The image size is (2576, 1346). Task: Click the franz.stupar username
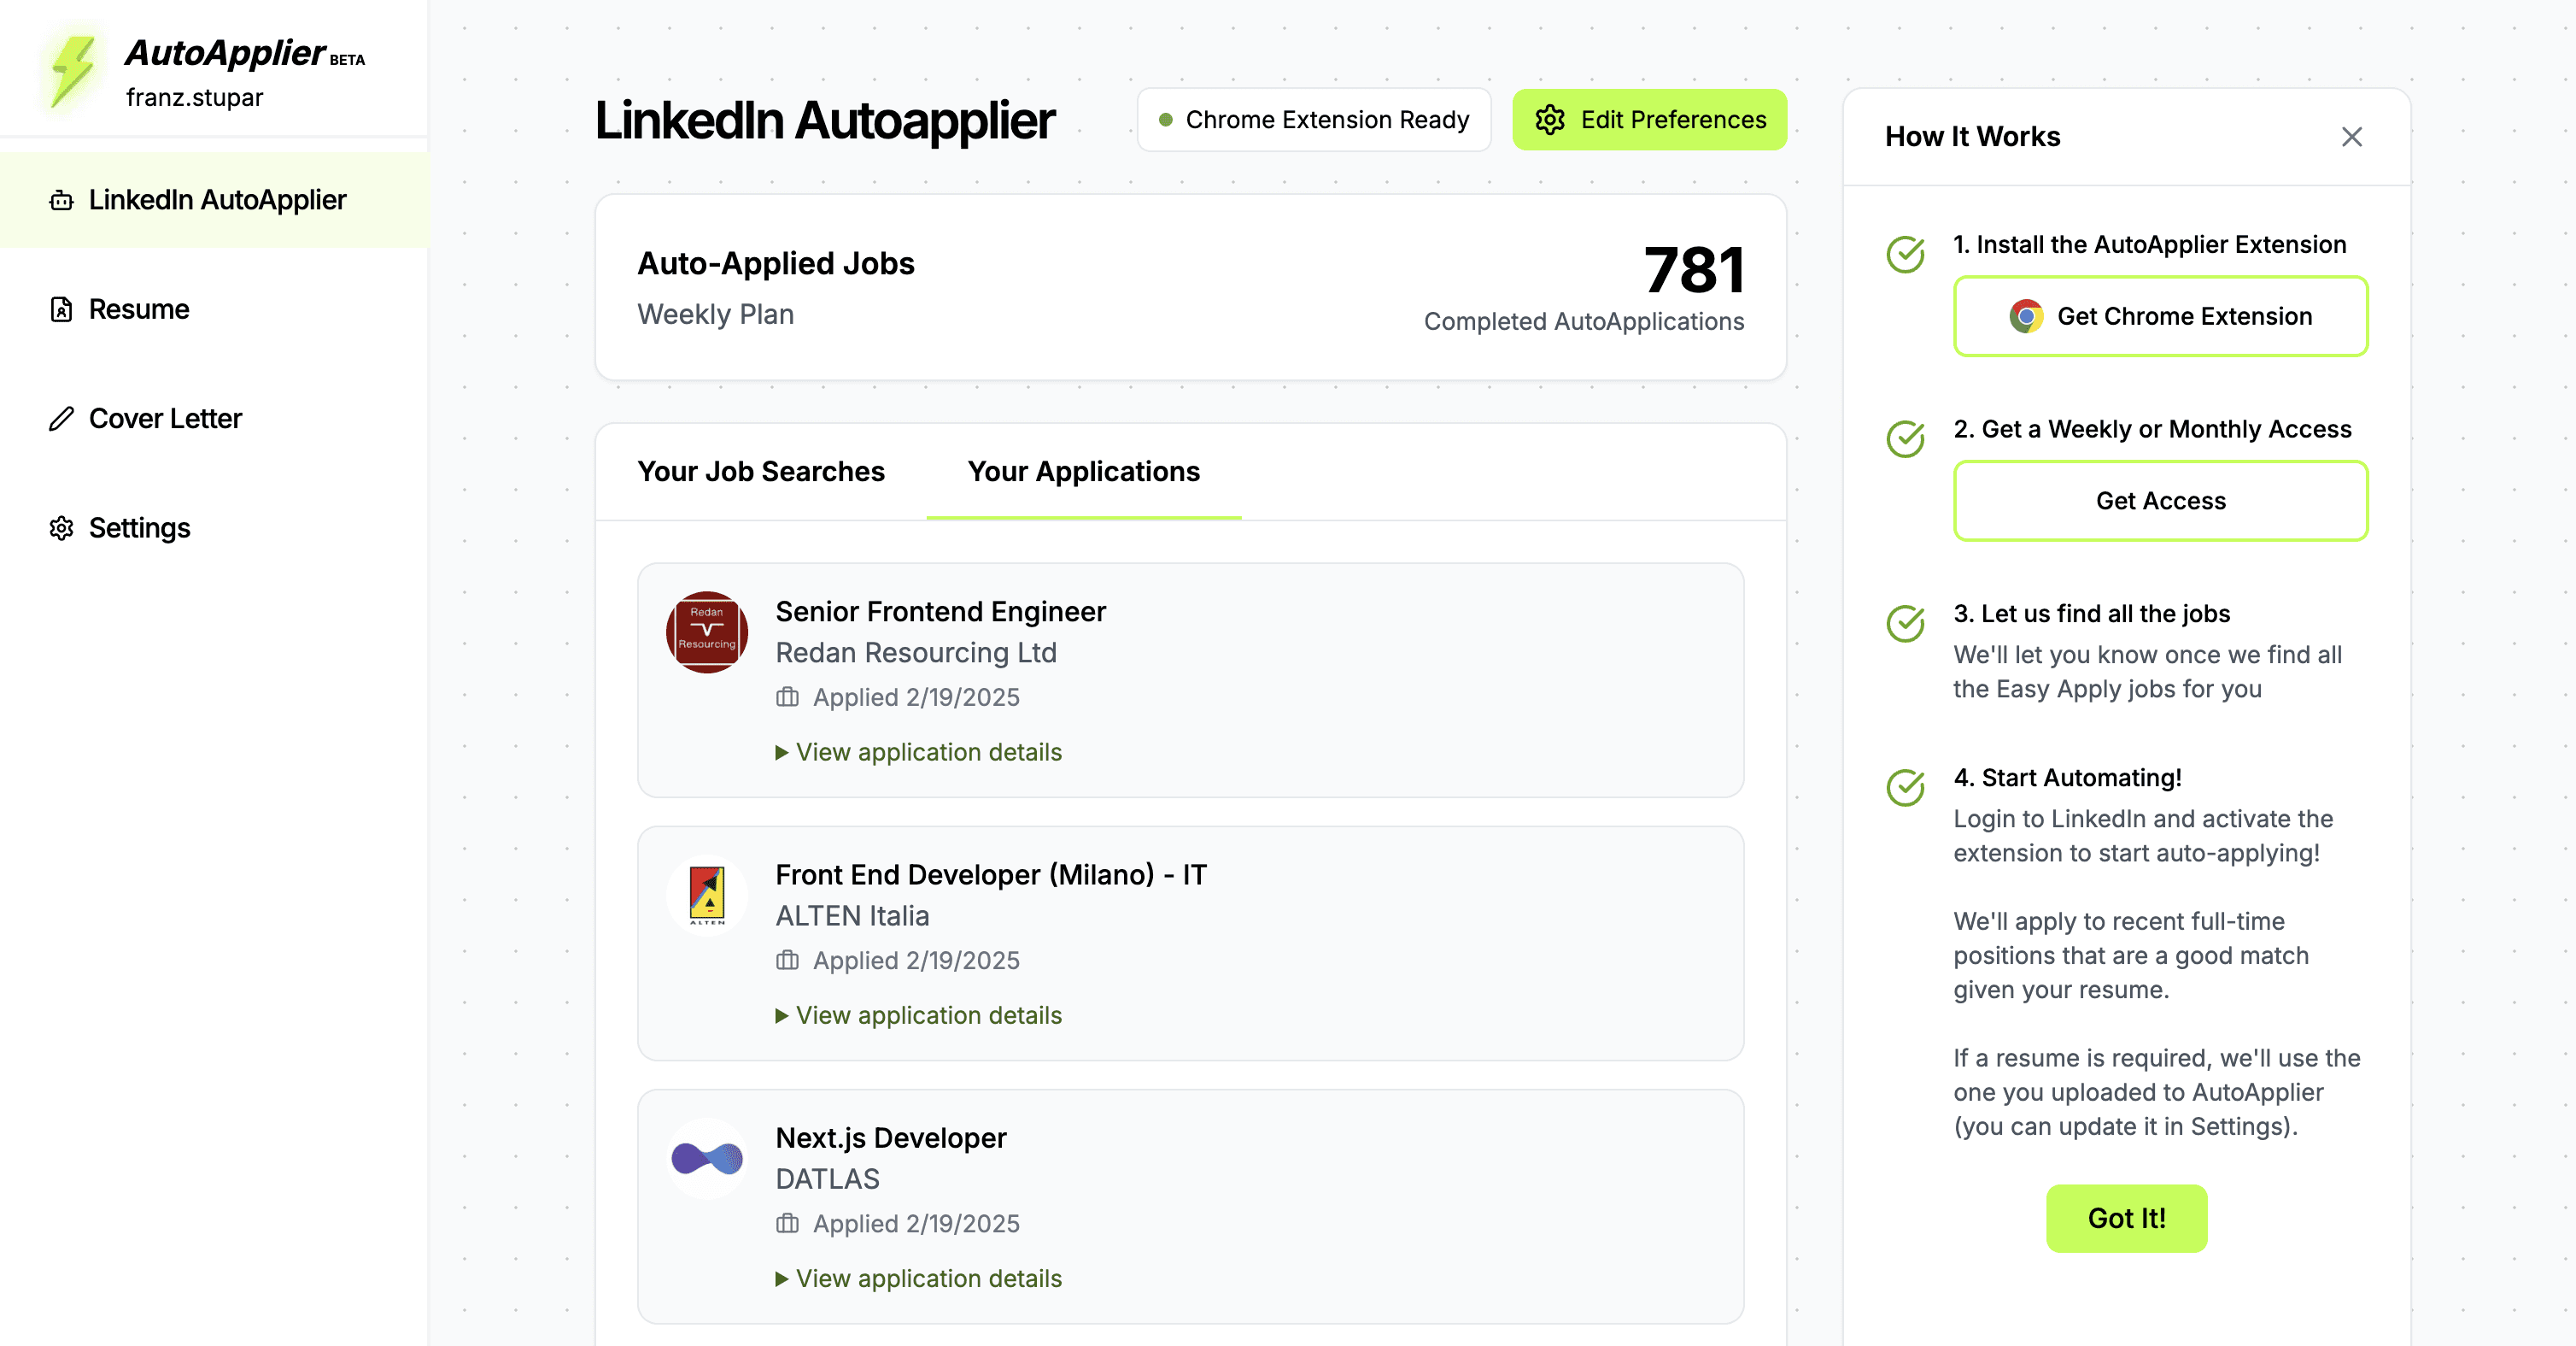click(194, 97)
